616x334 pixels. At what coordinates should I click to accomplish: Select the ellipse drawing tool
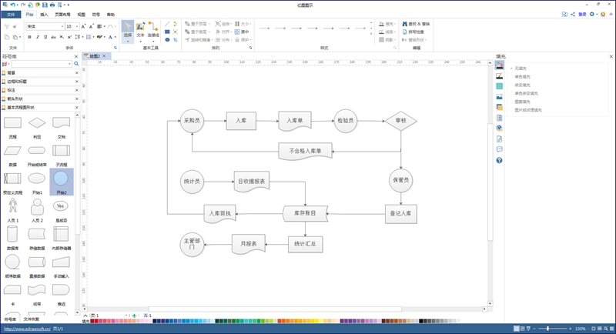click(167, 40)
